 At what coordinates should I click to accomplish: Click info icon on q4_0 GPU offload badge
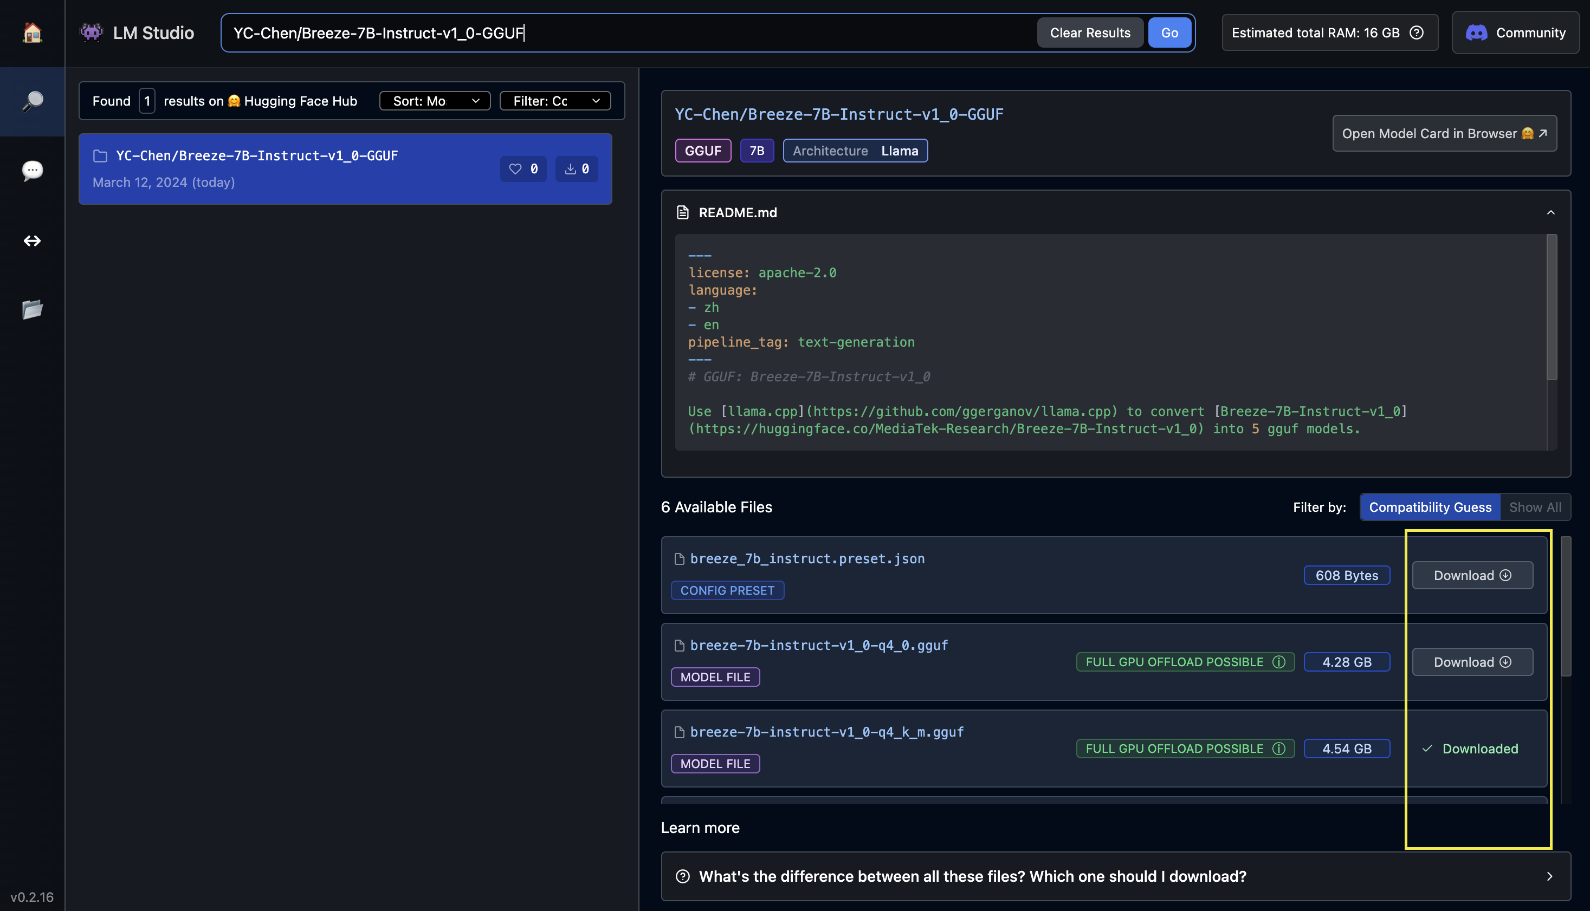1279,662
